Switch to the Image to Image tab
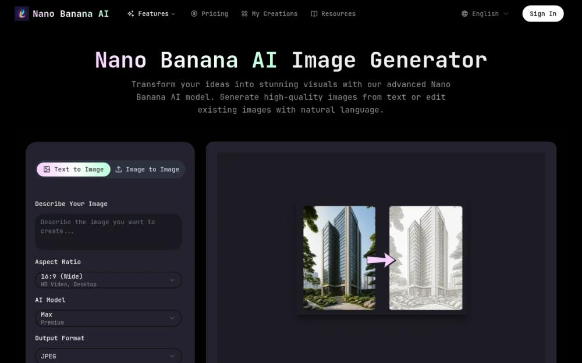582x363 pixels. point(147,169)
